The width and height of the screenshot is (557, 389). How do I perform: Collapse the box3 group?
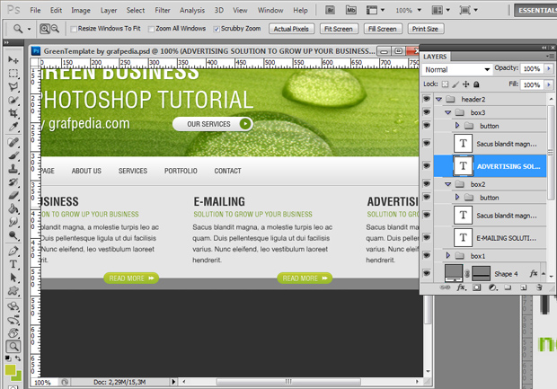(448, 112)
